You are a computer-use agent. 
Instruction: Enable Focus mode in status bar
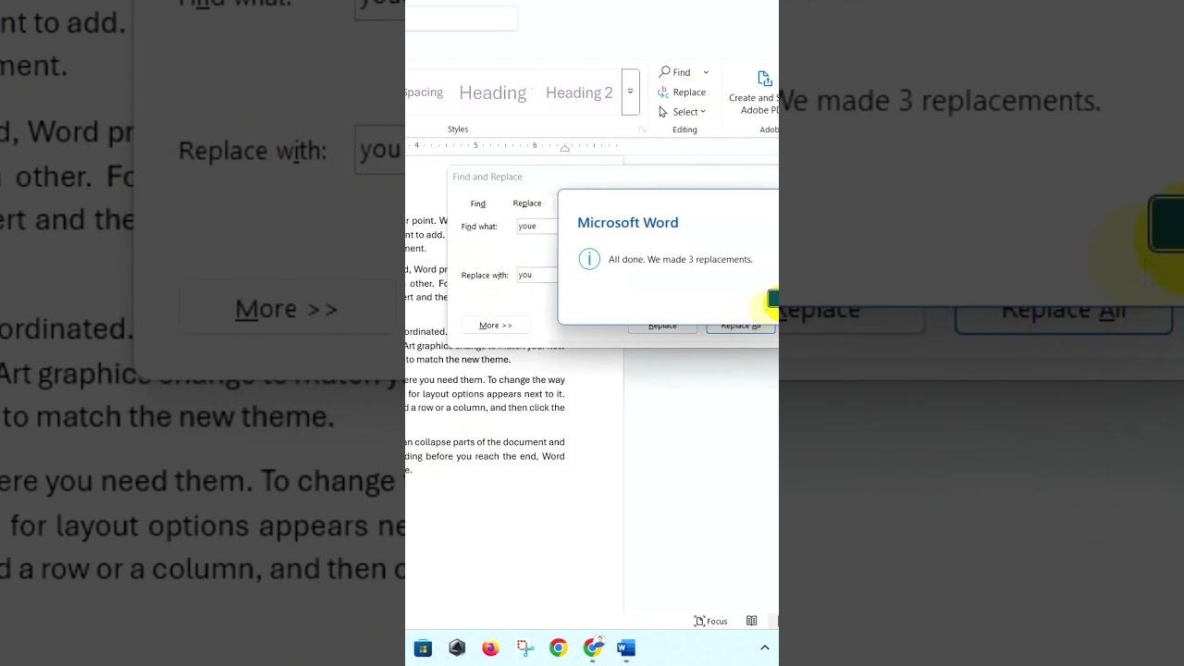pyautogui.click(x=710, y=621)
